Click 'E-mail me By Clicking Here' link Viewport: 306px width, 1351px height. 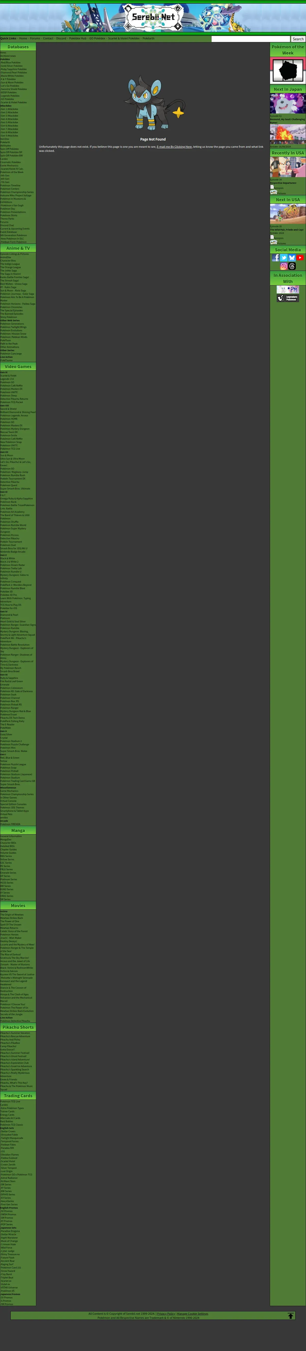(x=174, y=147)
